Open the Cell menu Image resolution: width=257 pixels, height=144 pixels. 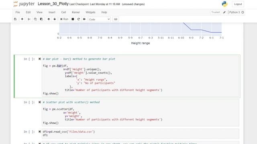(x=63, y=12)
